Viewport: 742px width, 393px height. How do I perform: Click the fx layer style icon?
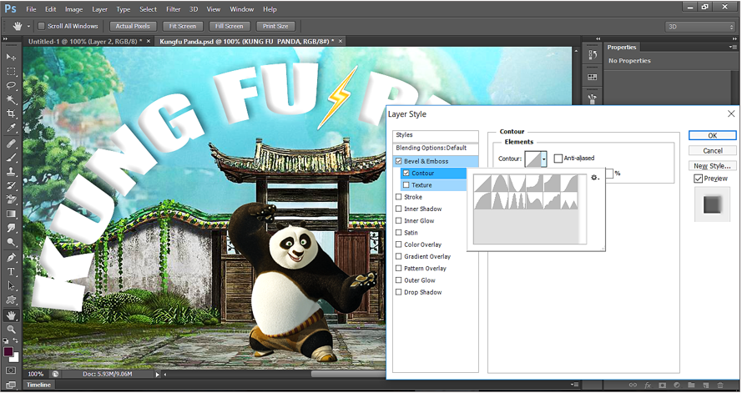pyautogui.click(x=648, y=385)
